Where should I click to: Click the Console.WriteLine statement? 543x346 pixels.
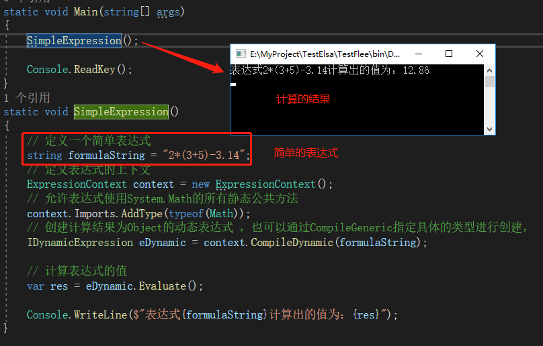212,315
